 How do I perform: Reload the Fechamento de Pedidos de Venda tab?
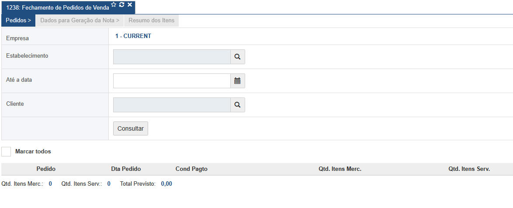[122, 4]
